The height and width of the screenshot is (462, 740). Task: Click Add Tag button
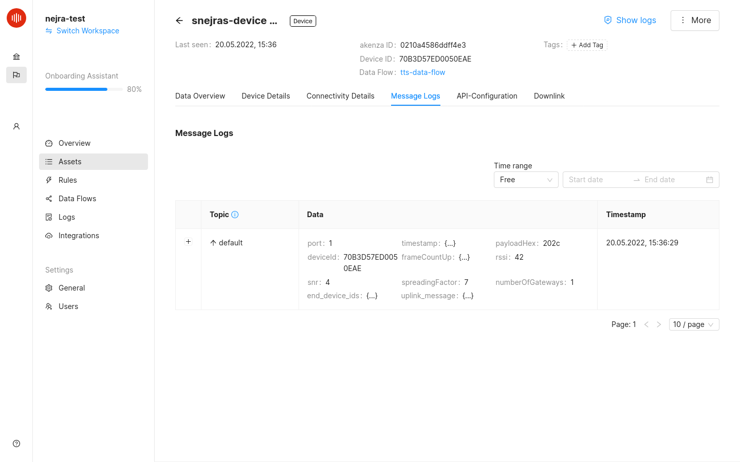click(x=587, y=45)
